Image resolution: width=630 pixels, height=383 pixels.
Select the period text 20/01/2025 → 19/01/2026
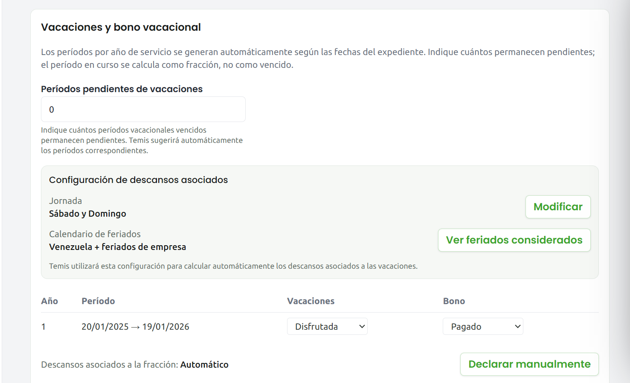click(135, 327)
